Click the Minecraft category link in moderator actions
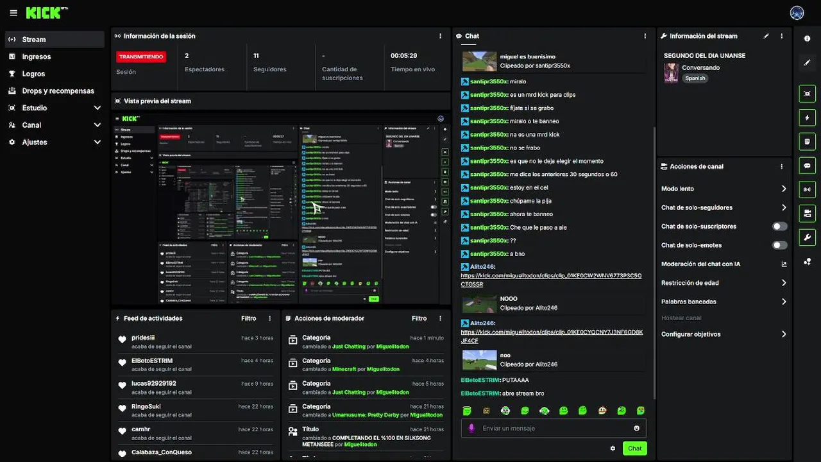Screen dimensions: 821x462 click(344, 369)
